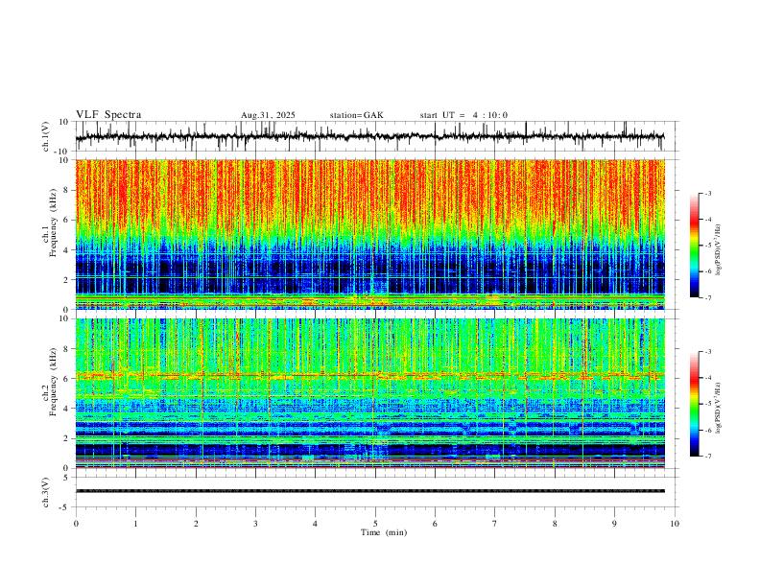The height and width of the screenshot is (587, 760).
Task: Click the "7" tick on the Time axis
Action: (495, 524)
